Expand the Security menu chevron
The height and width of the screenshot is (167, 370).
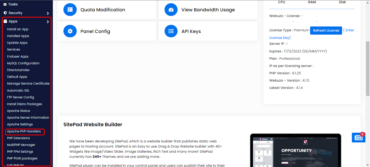click(x=48, y=13)
